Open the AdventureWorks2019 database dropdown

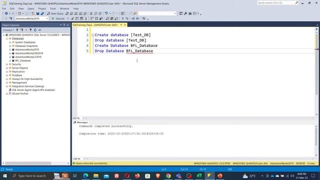click(47, 18)
